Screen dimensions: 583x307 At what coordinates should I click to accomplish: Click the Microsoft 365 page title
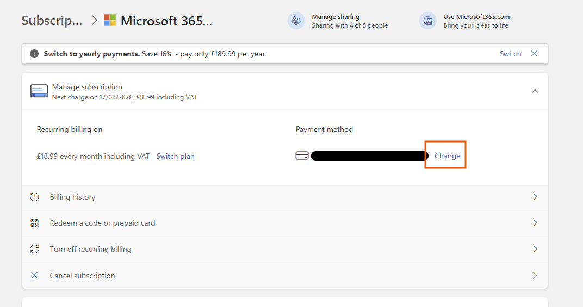pos(166,21)
